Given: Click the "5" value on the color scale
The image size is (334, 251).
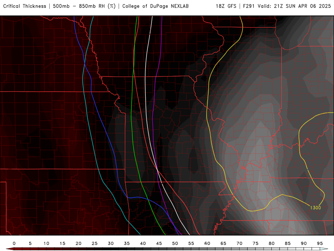Looking at the screenshot, I should click(30, 243).
